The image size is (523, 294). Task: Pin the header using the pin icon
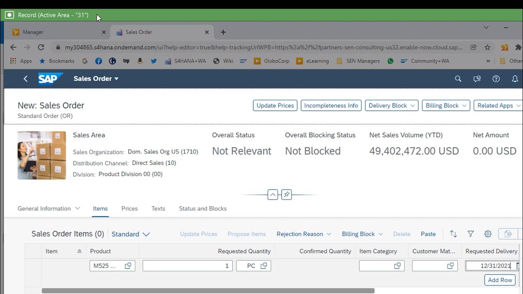(286, 195)
